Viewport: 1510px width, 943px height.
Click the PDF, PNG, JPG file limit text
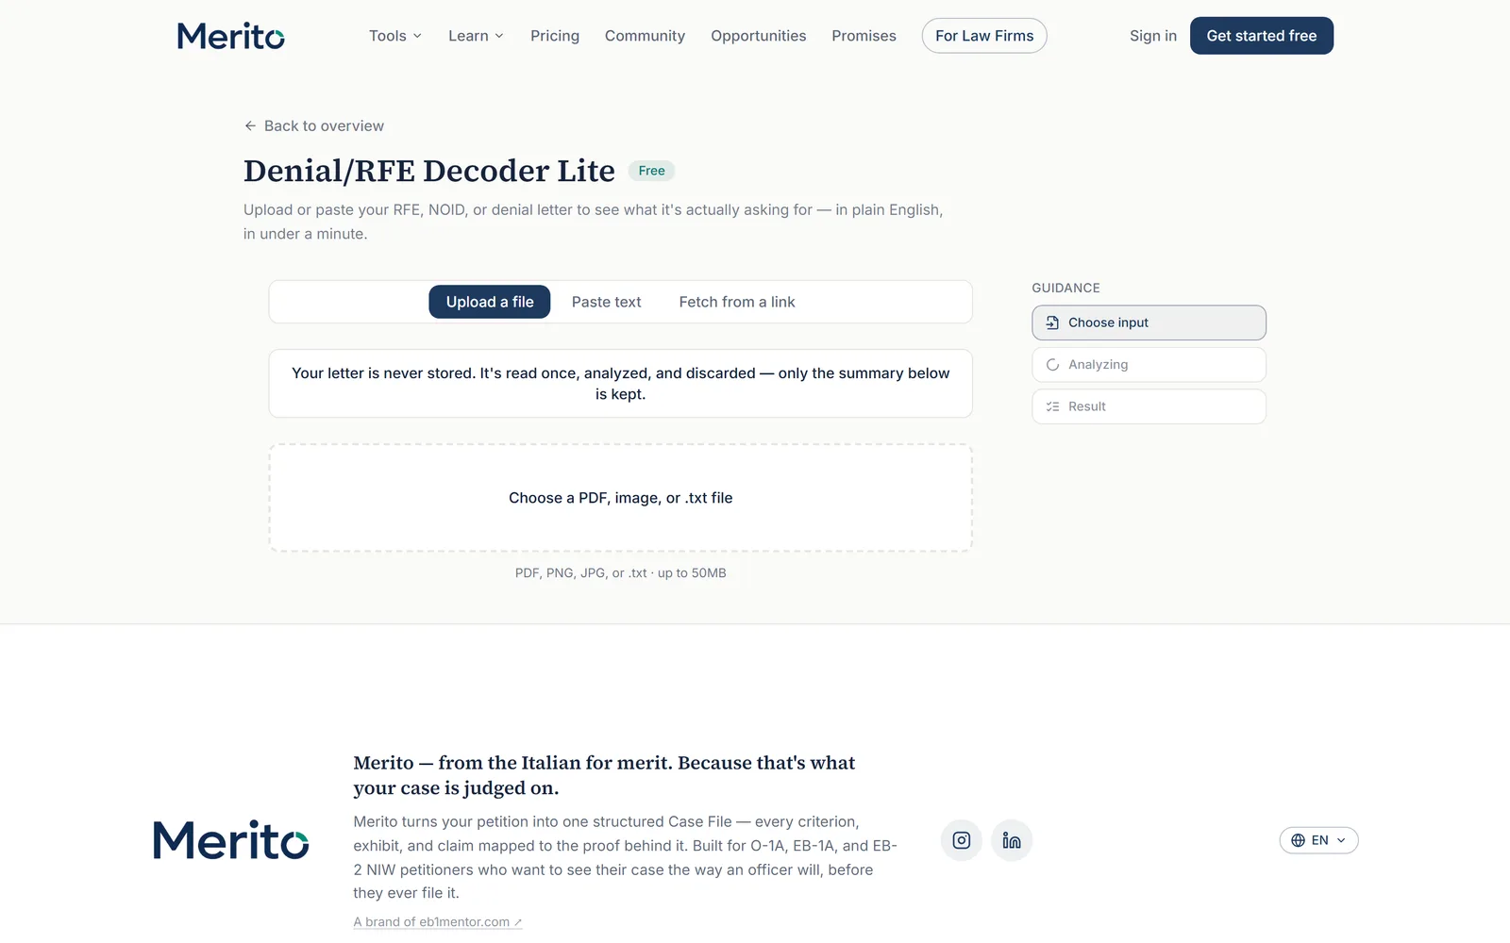click(x=621, y=572)
